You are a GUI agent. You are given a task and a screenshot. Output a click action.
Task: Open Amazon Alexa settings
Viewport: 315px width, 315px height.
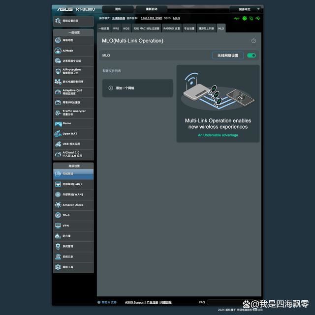click(x=73, y=205)
